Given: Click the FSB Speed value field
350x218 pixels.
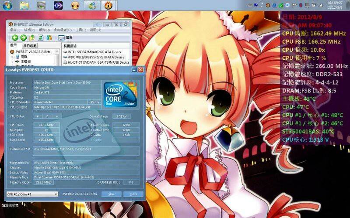Looking at the screenshot, I should pyautogui.click(x=46, y=140).
